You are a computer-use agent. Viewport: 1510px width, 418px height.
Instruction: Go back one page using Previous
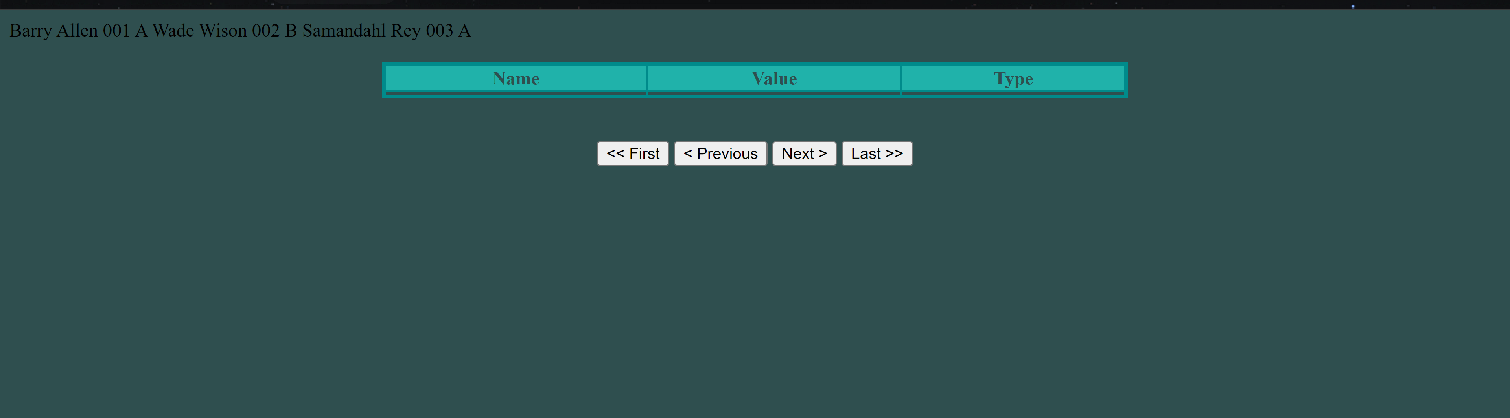click(720, 153)
